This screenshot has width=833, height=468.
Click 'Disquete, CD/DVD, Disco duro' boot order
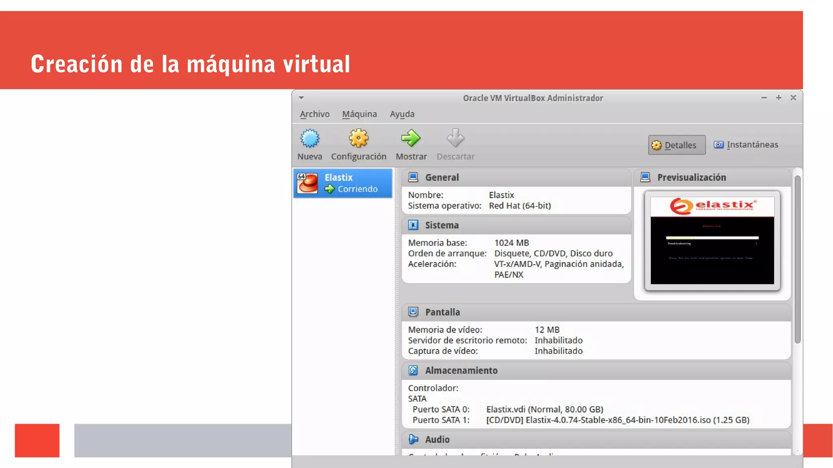point(553,254)
